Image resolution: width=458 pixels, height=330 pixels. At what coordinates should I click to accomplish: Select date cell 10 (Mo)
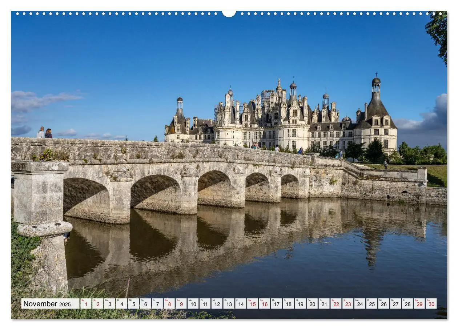193,304
